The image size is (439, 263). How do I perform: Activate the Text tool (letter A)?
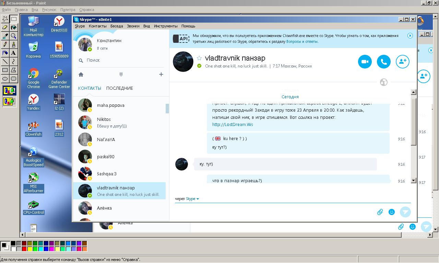point(14,53)
